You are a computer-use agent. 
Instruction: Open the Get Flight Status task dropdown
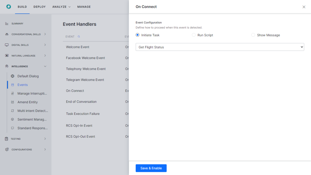[219, 47]
